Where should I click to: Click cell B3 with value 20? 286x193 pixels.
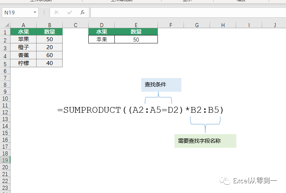tap(50, 47)
